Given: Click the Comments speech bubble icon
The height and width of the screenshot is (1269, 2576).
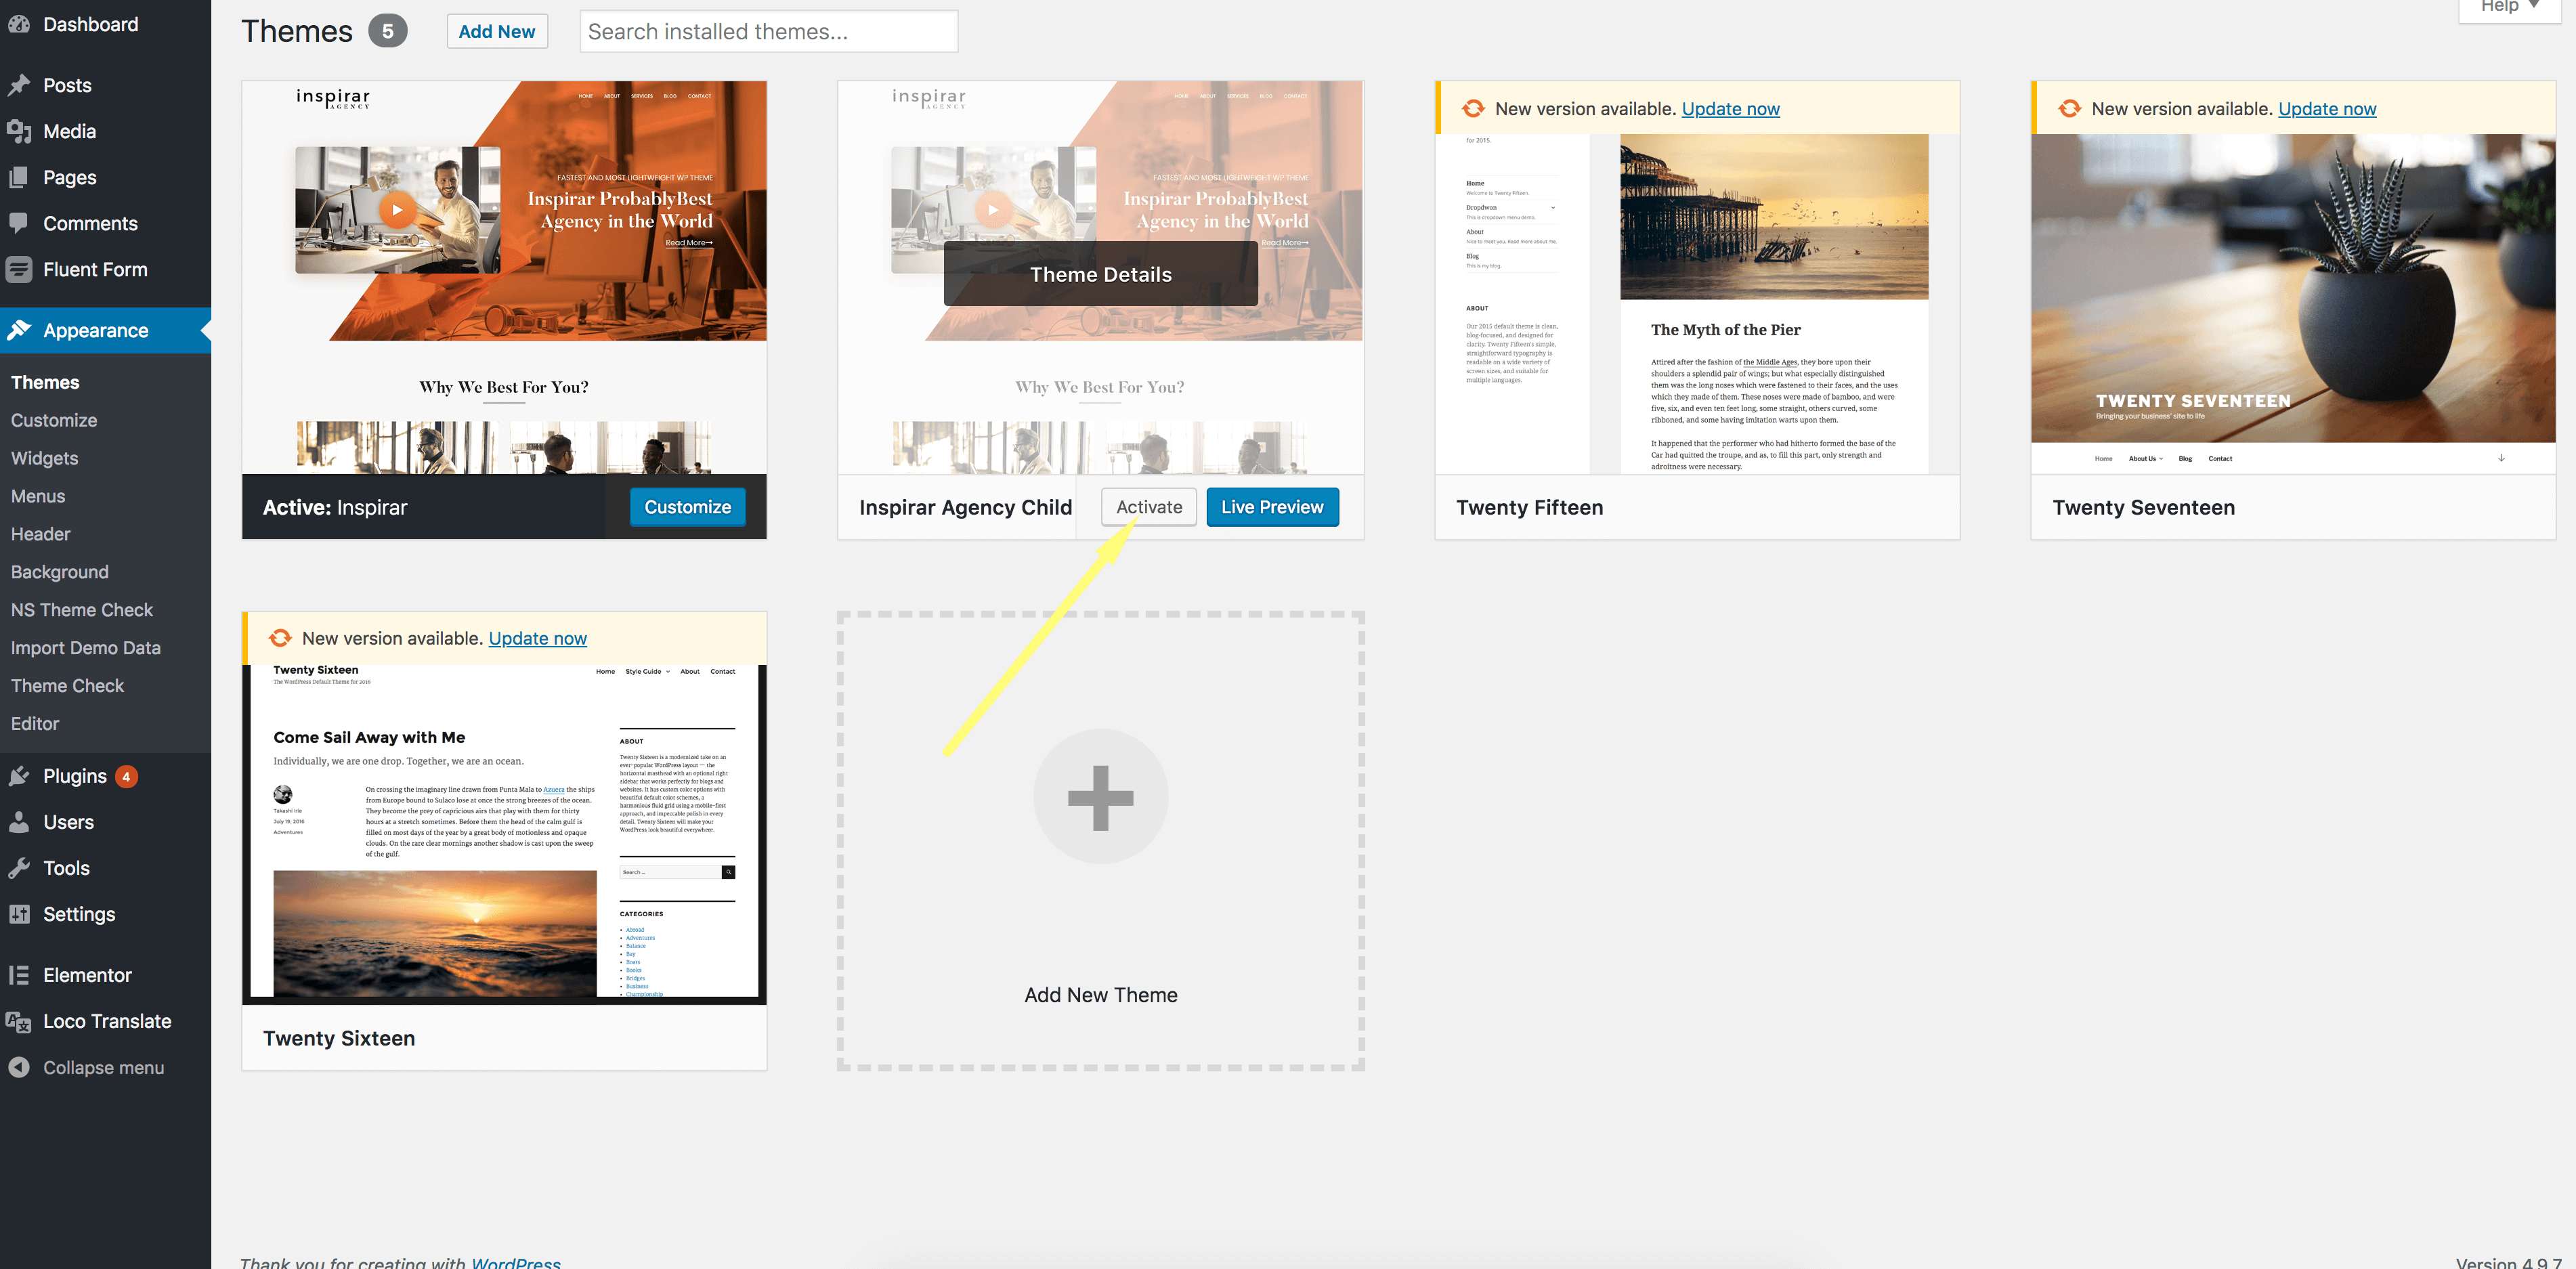Looking at the screenshot, I should tap(19, 223).
